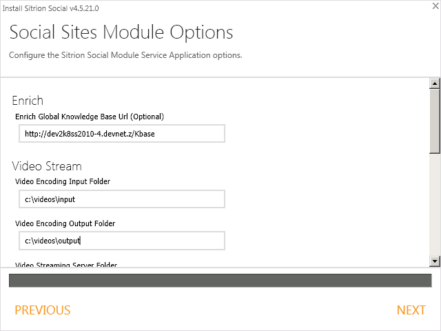Proceed by clicking NEXT

[x=411, y=310]
